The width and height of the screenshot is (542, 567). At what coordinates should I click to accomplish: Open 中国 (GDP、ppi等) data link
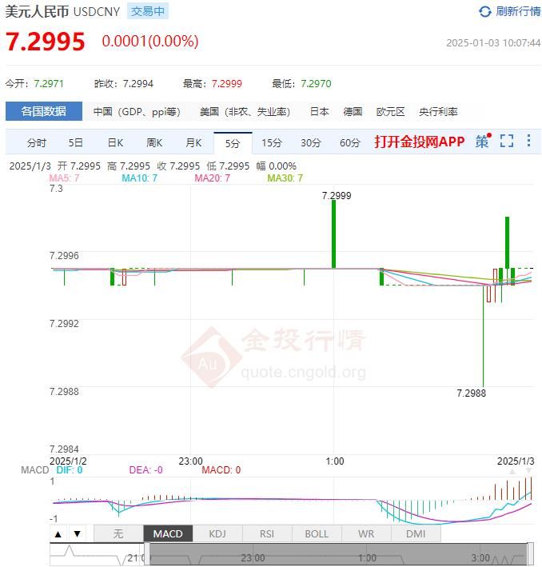[x=137, y=112]
